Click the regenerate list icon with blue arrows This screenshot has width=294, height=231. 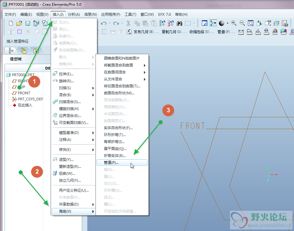pyautogui.click(x=162, y=23)
